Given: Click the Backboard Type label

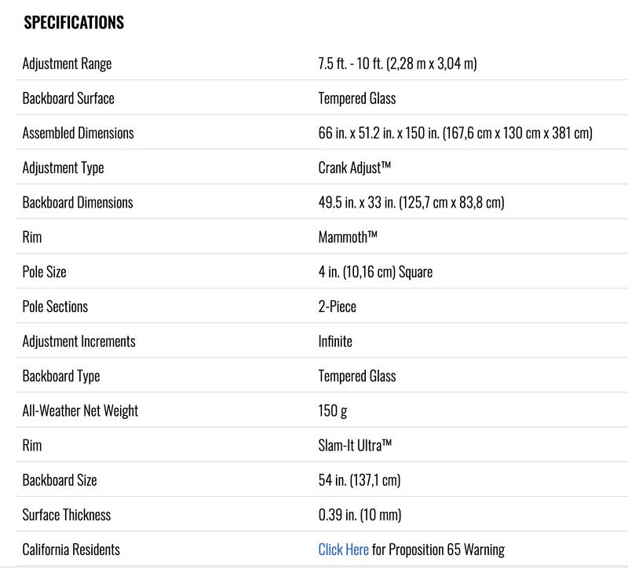Looking at the screenshot, I should coord(61,376).
